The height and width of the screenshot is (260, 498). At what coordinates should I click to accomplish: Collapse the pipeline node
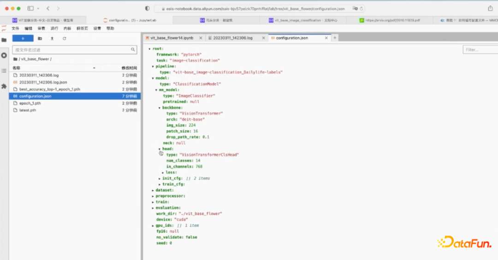click(x=153, y=67)
